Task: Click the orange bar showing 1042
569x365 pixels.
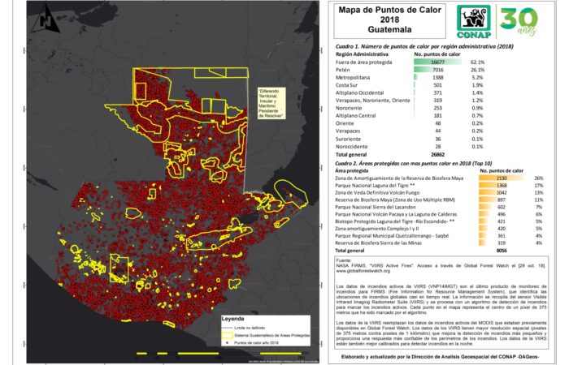Action: 490,193
